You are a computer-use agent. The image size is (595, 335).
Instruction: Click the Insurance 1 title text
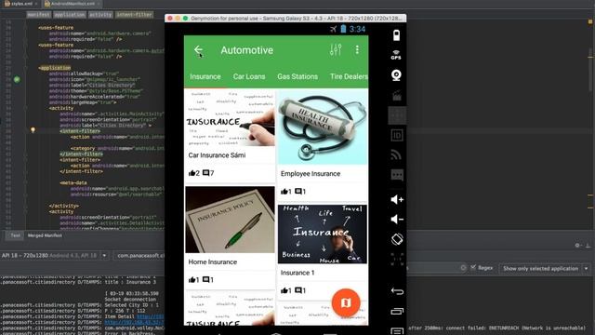[297, 273]
